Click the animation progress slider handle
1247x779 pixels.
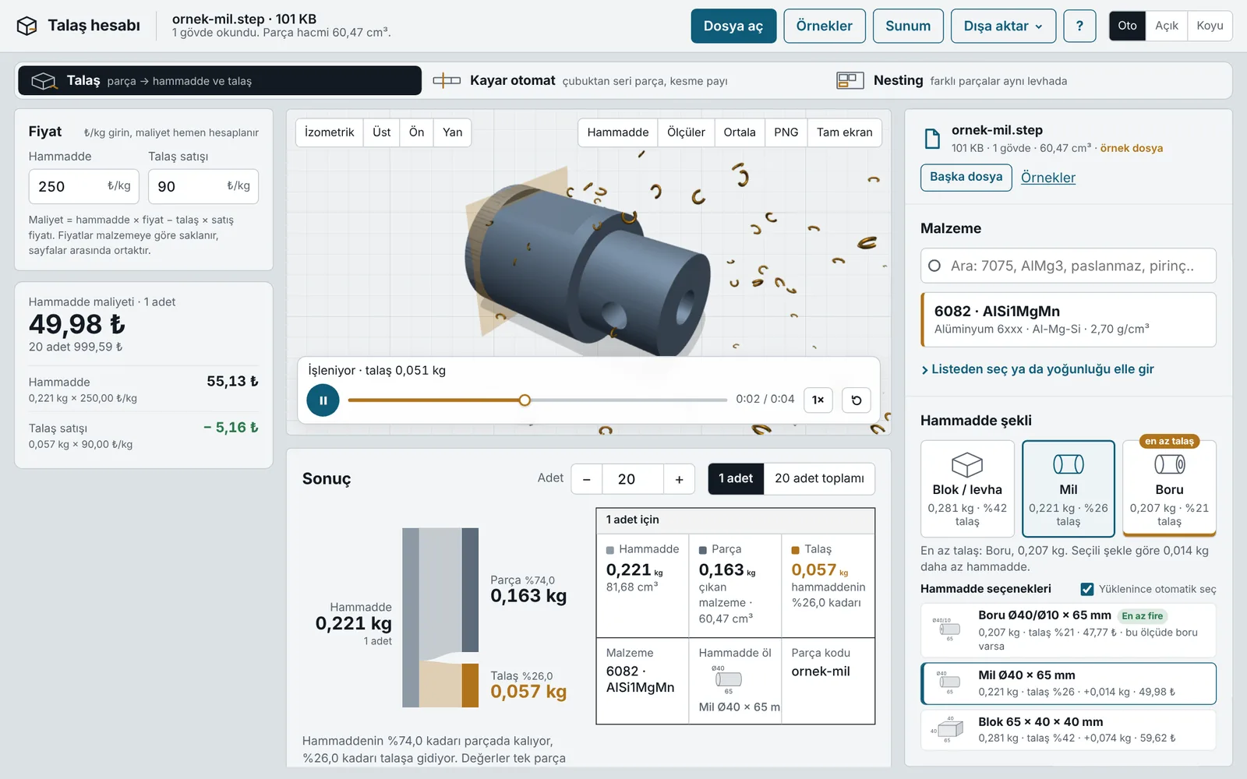point(525,400)
